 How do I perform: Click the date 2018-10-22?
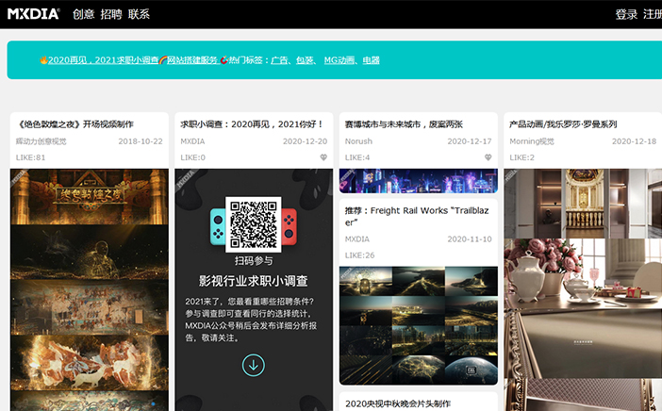pyautogui.click(x=141, y=141)
